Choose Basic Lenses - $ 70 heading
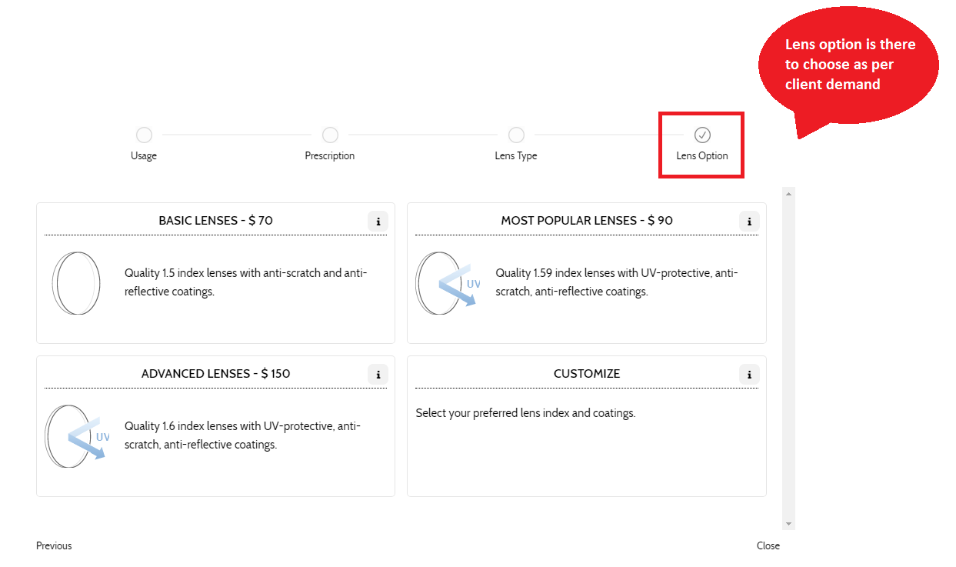The width and height of the screenshot is (956, 567). pyautogui.click(x=215, y=220)
